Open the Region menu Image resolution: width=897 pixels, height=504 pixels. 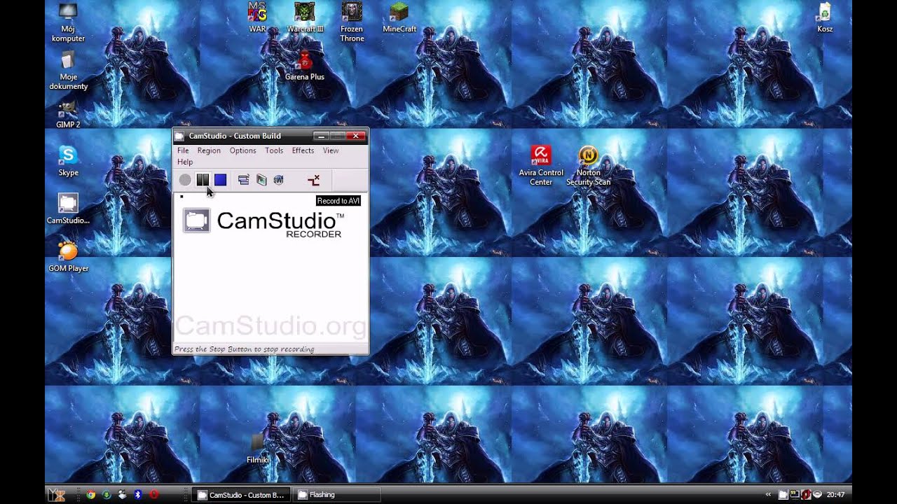pyautogui.click(x=209, y=150)
